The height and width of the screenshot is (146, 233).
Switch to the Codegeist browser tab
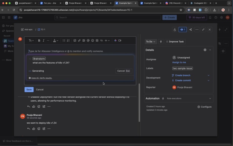coord(201,3)
